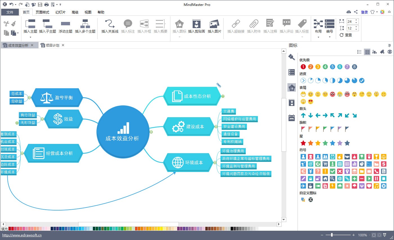Toggle the pin on the icon panel

(389, 45)
